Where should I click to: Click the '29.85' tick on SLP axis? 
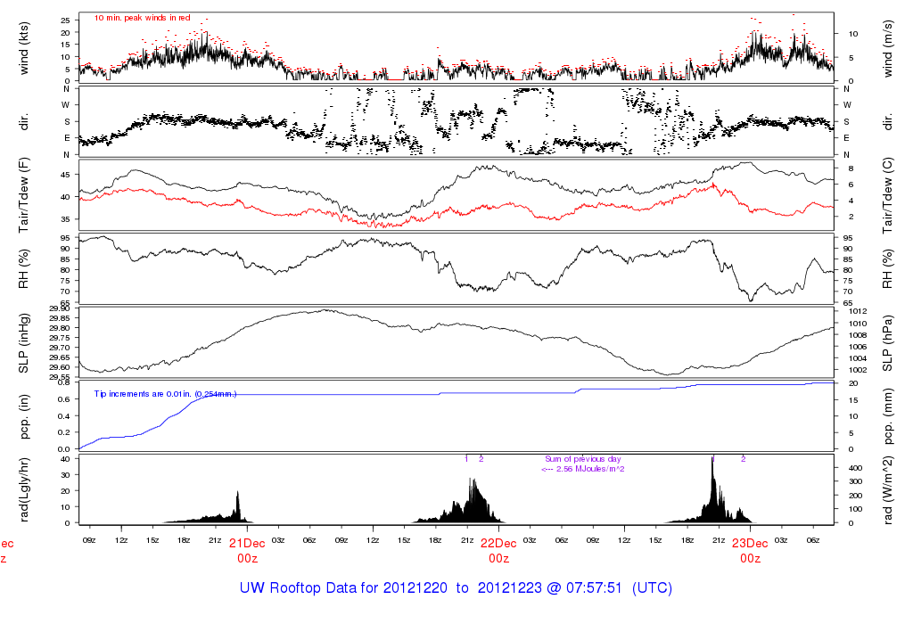[60, 318]
